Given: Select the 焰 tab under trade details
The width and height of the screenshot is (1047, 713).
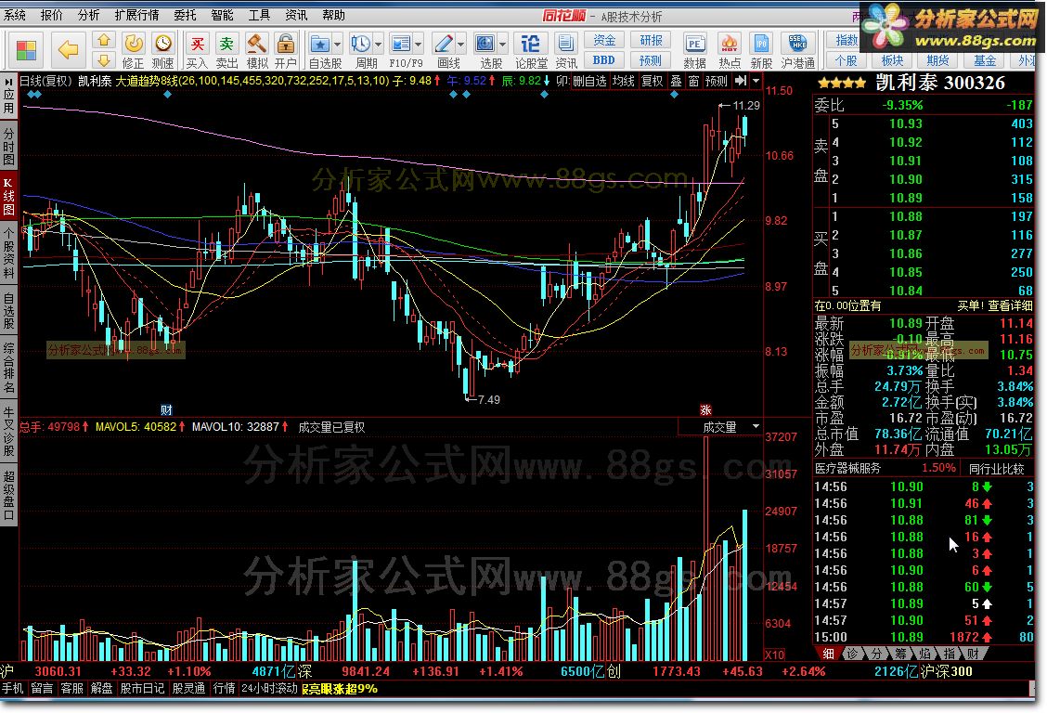Looking at the screenshot, I should tap(924, 655).
